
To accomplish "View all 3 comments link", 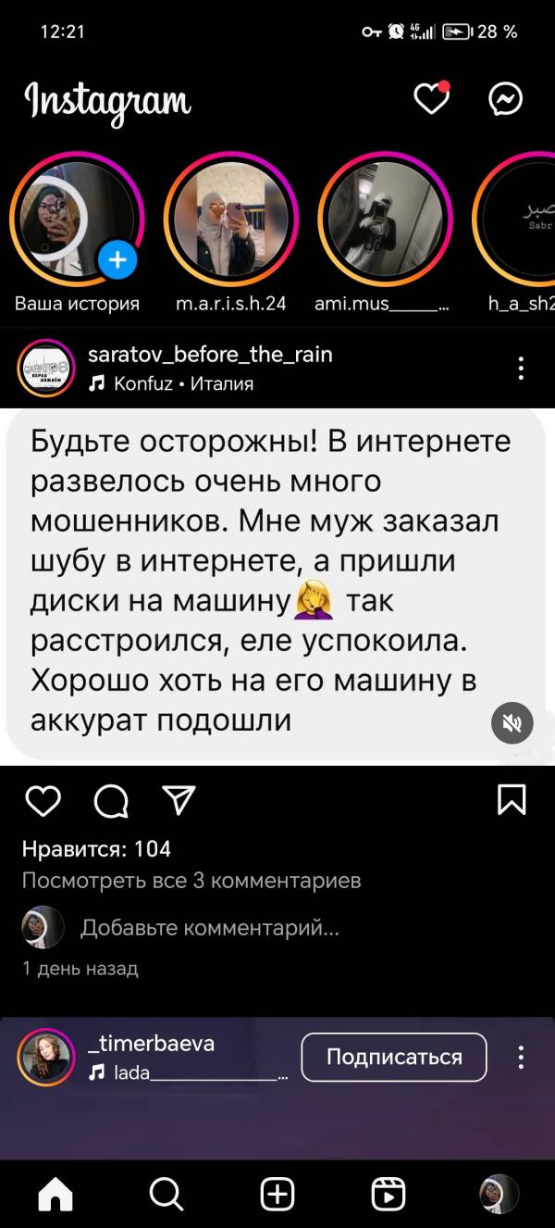I will tap(191, 880).
